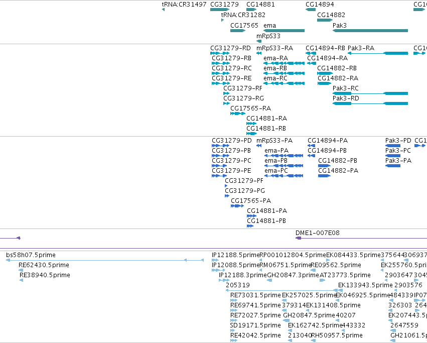Select EST RE38940.5prime
This screenshot has height=343, width=427.
click(x=45, y=275)
